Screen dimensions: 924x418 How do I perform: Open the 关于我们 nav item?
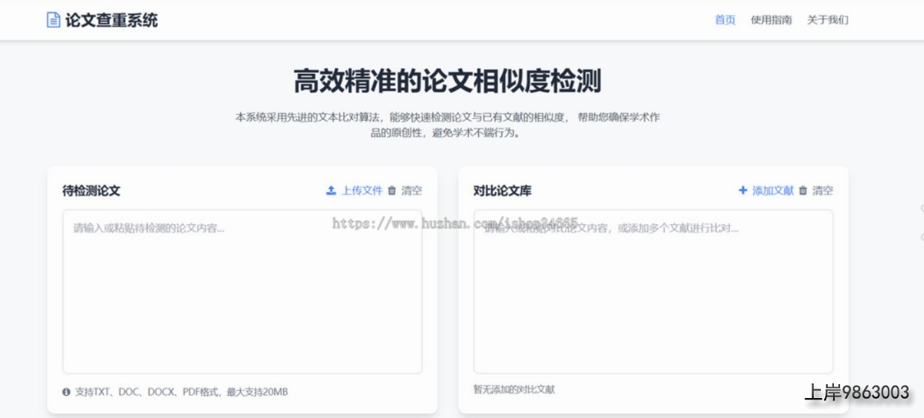(827, 20)
